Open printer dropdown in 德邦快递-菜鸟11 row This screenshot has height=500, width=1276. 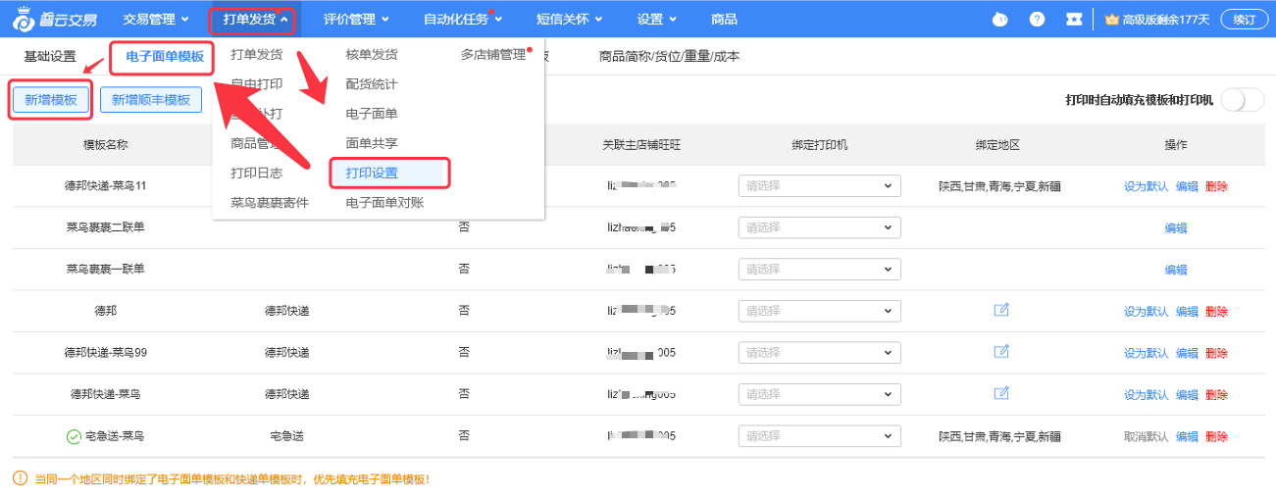[819, 185]
